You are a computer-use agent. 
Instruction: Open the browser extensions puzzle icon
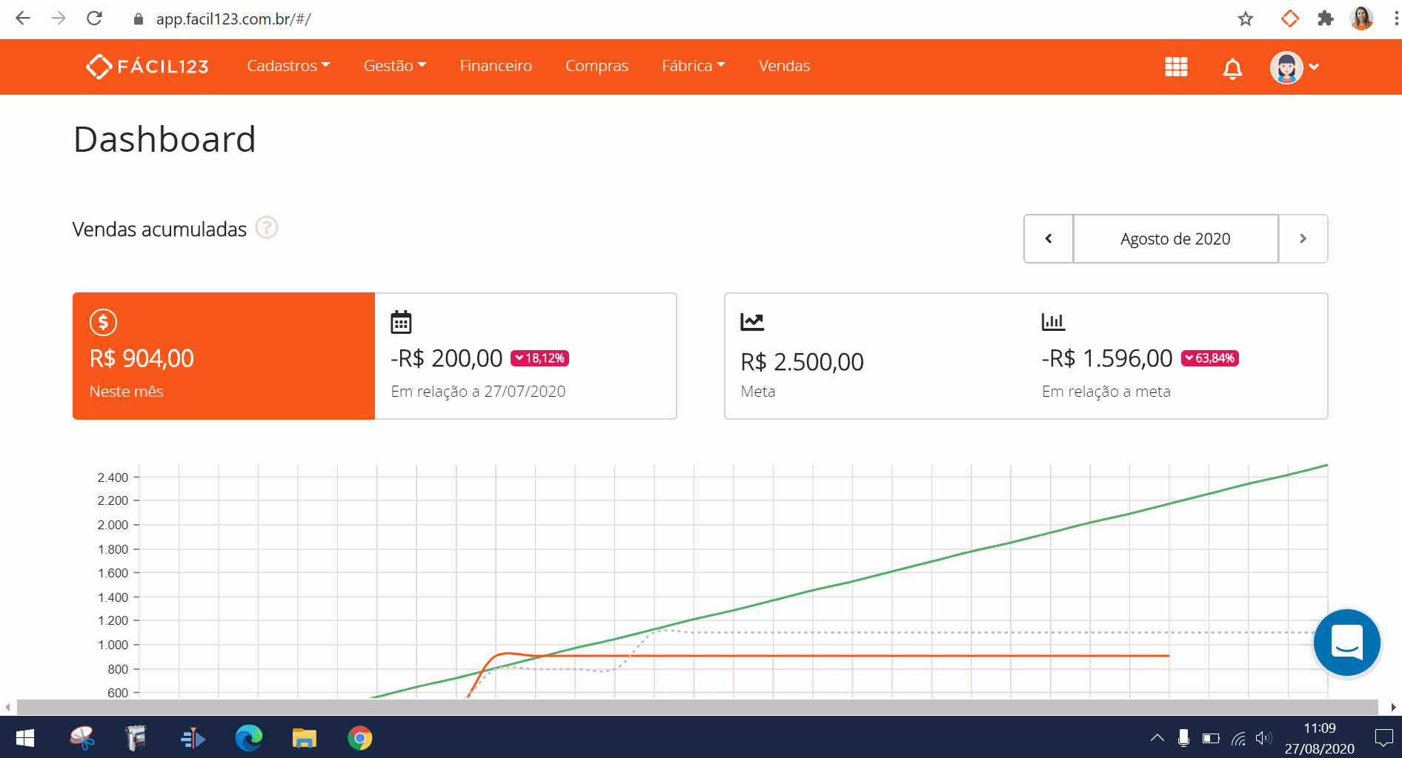(x=1326, y=19)
